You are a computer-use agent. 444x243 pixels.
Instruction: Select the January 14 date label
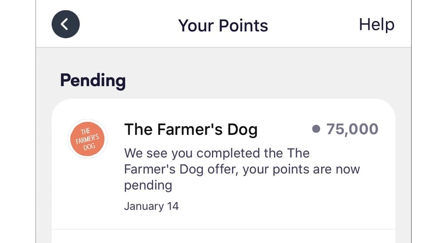coord(151,206)
